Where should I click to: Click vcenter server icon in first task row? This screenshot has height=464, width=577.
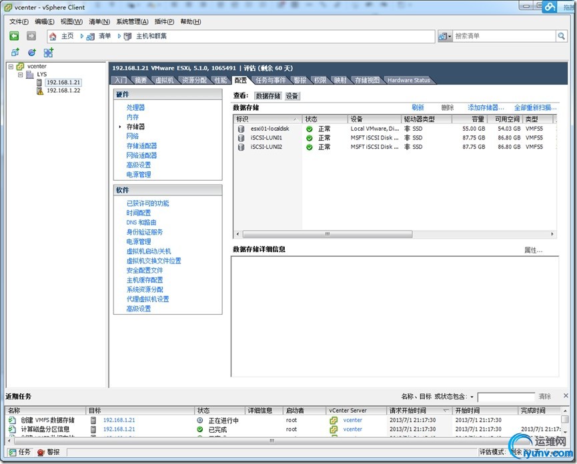[x=334, y=420]
